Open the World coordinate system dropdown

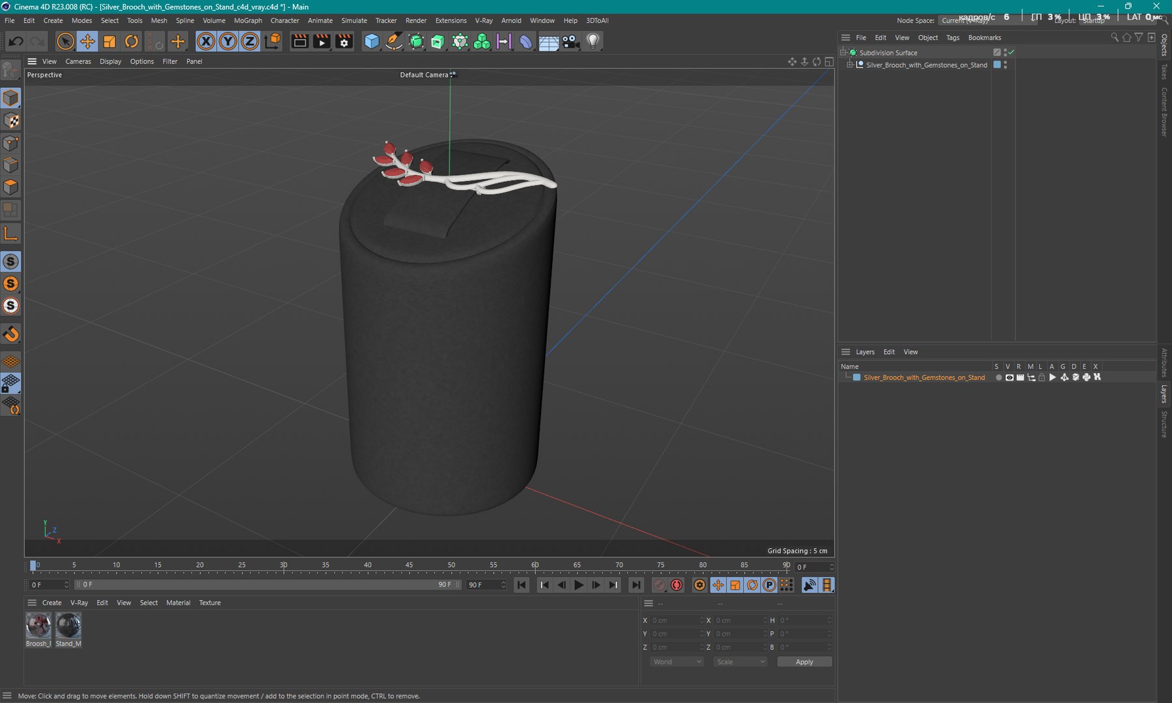[677, 662]
